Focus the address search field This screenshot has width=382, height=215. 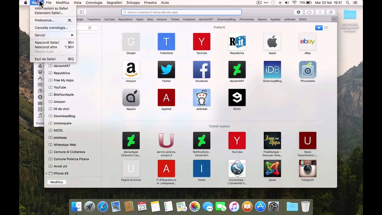click(x=181, y=12)
